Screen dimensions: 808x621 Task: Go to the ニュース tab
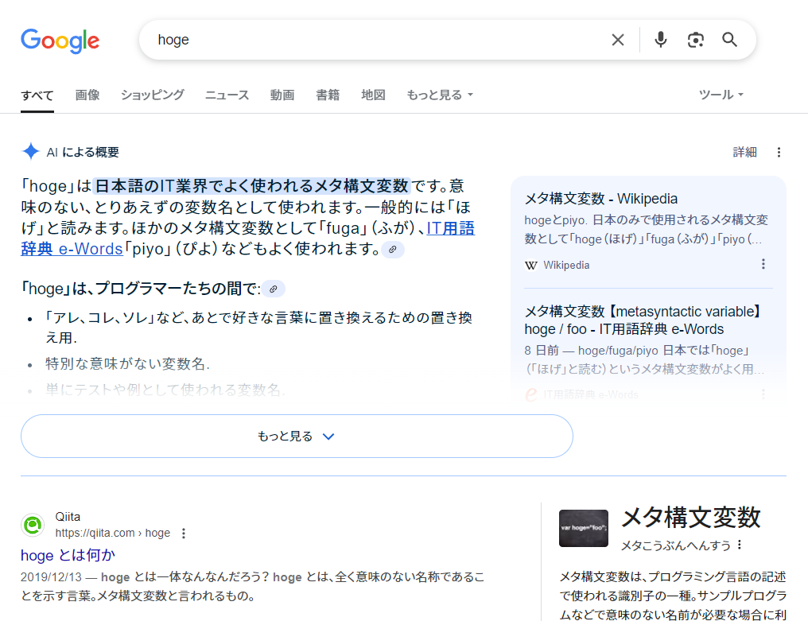(227, 95)
